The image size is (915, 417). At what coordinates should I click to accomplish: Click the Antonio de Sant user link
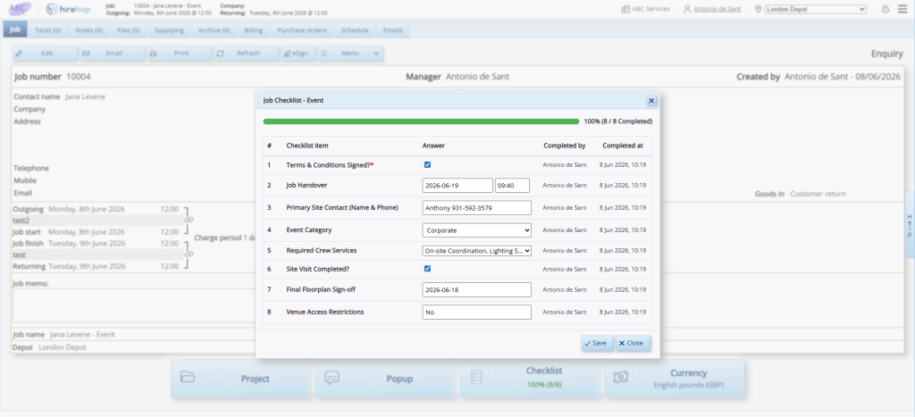click(x=718, y=9)
